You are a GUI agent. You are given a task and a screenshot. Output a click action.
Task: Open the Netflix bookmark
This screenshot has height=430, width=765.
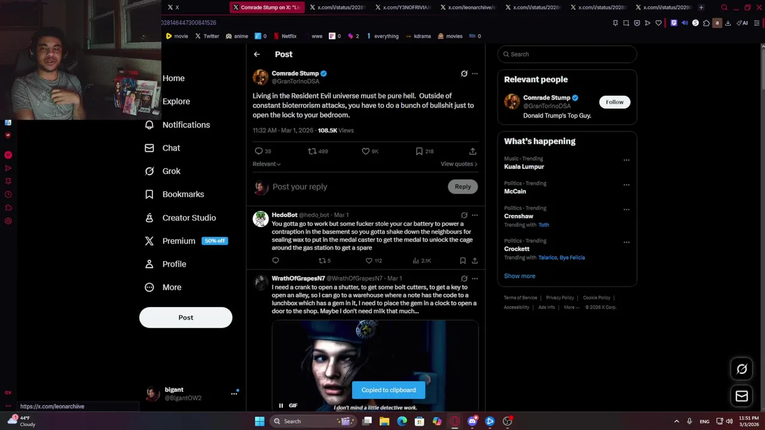[x=284, y=36]
